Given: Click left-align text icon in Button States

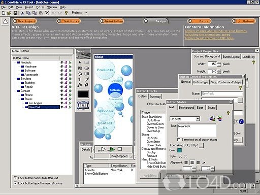Looking at the screenshot, I should [x=186, y=162].
